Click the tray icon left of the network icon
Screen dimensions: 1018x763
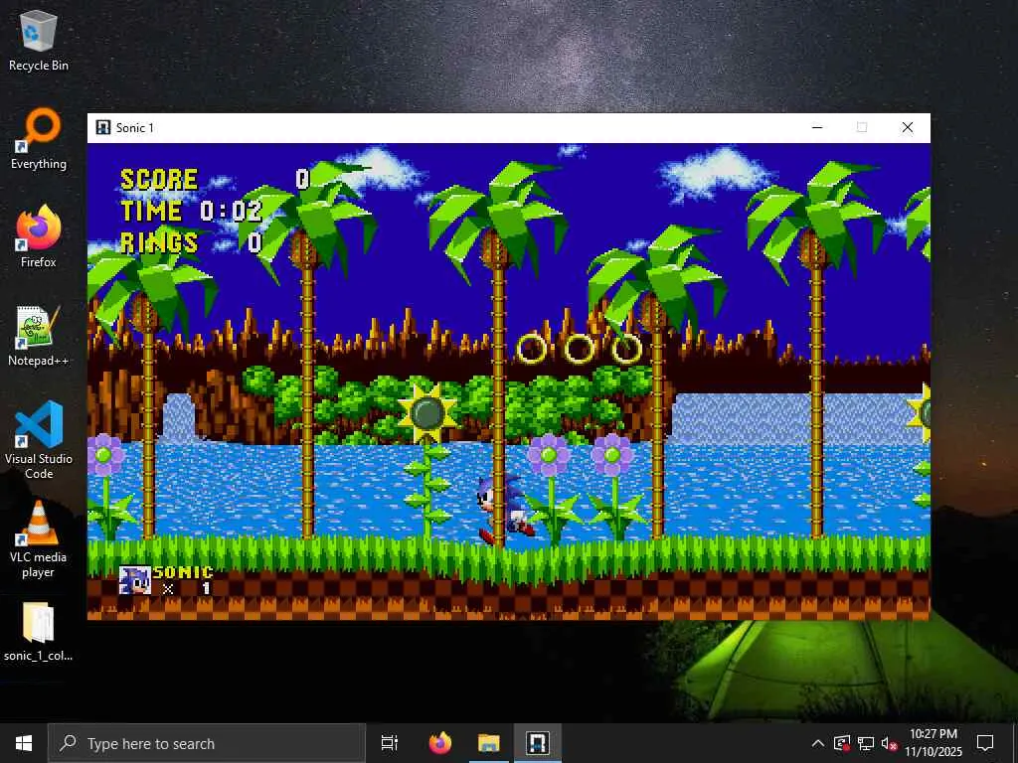point(842,743)
